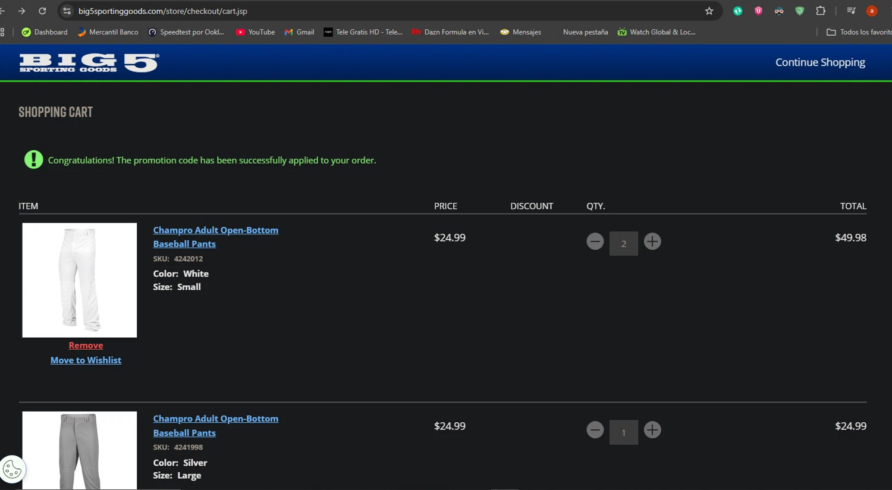The width and height of the screenshot is (892, 490).
Task: Open White Champro Baseball Pants product link
Action: pos(215,237)
